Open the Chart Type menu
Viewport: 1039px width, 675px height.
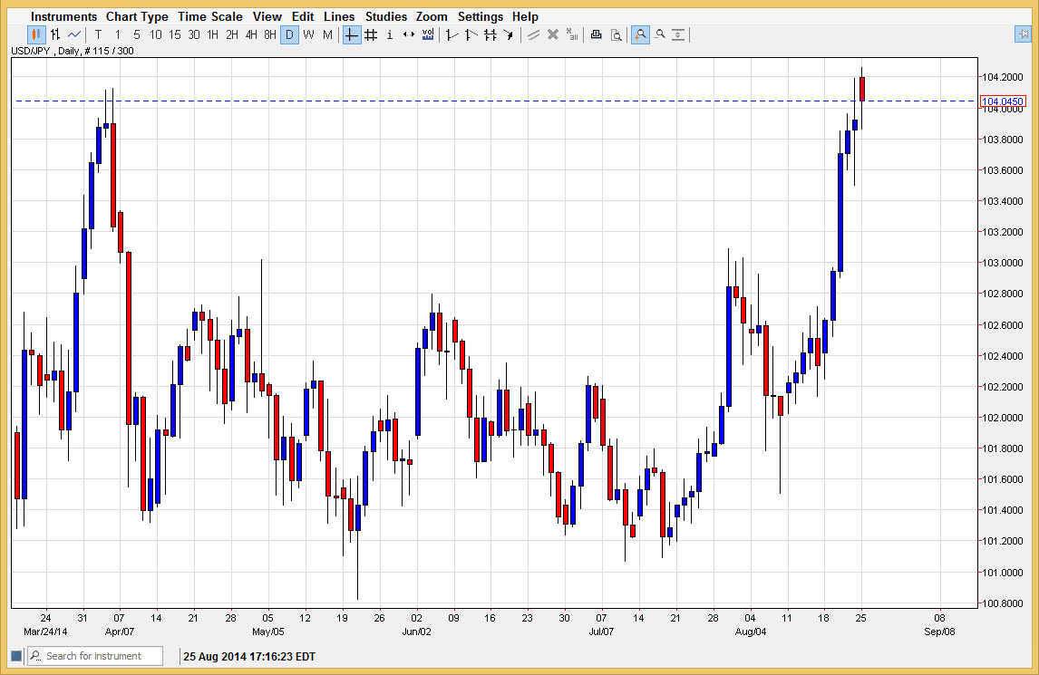point(137,16)
